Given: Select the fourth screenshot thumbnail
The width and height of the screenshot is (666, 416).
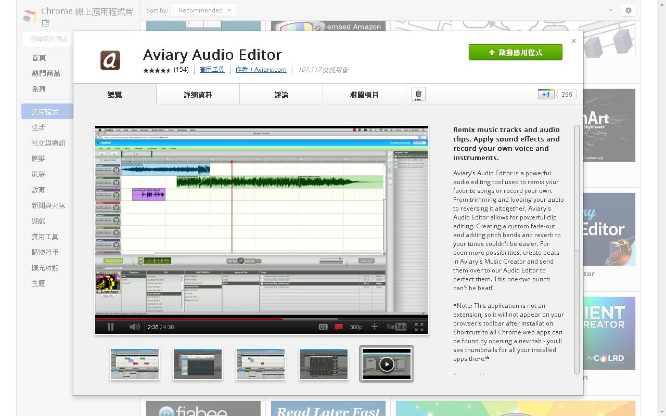Looking at the screenshot, I should [x=324, y=364].
